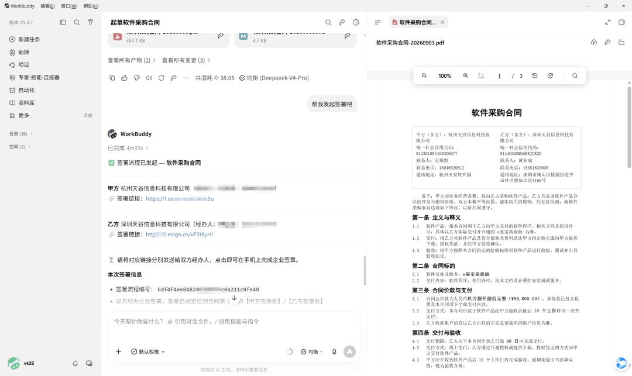Open the 默认权限 permission dropdown

click(x=148, y=351)
